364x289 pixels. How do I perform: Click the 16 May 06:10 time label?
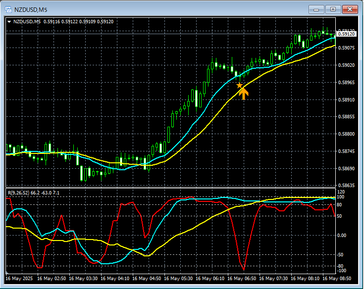(210, 278)
